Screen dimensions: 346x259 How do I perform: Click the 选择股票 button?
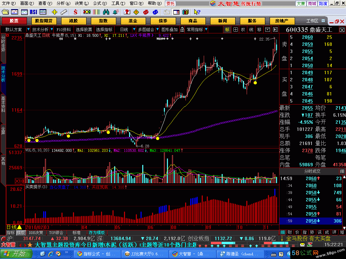click(x=84, y=30)
